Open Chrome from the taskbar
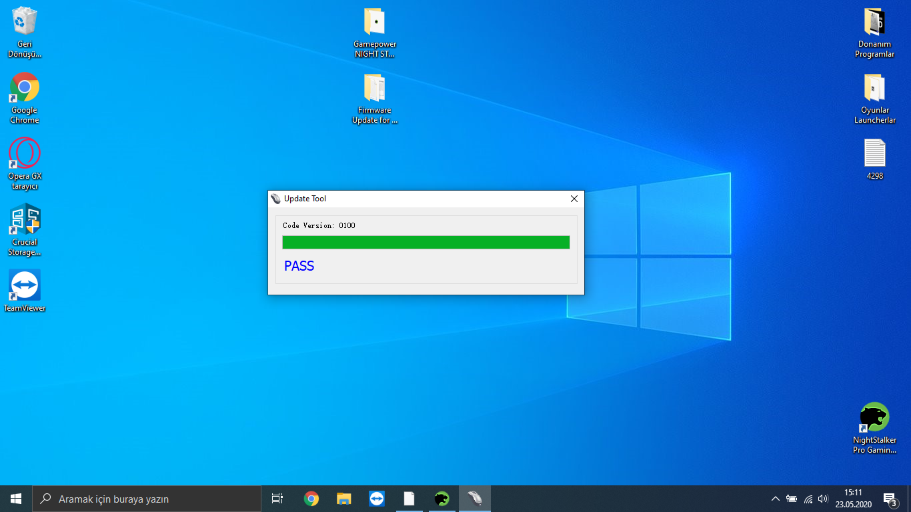The image size is (911, 512). click(x=311, y=499)
